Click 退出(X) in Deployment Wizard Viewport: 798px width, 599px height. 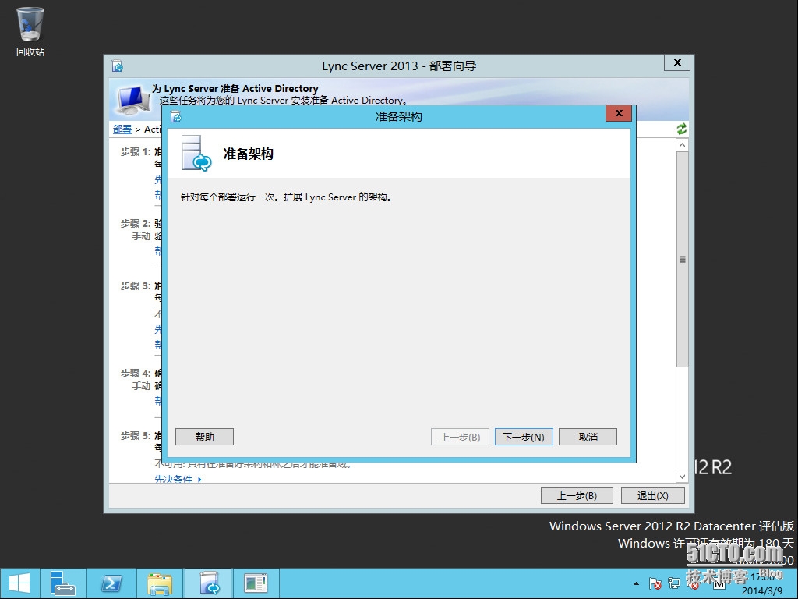tap(653, 495)
